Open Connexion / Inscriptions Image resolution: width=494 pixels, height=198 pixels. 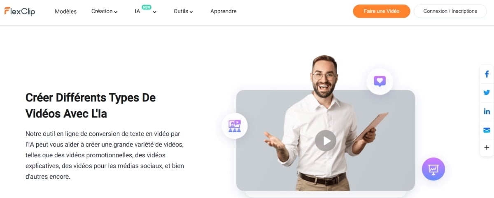tap(450, 11)
